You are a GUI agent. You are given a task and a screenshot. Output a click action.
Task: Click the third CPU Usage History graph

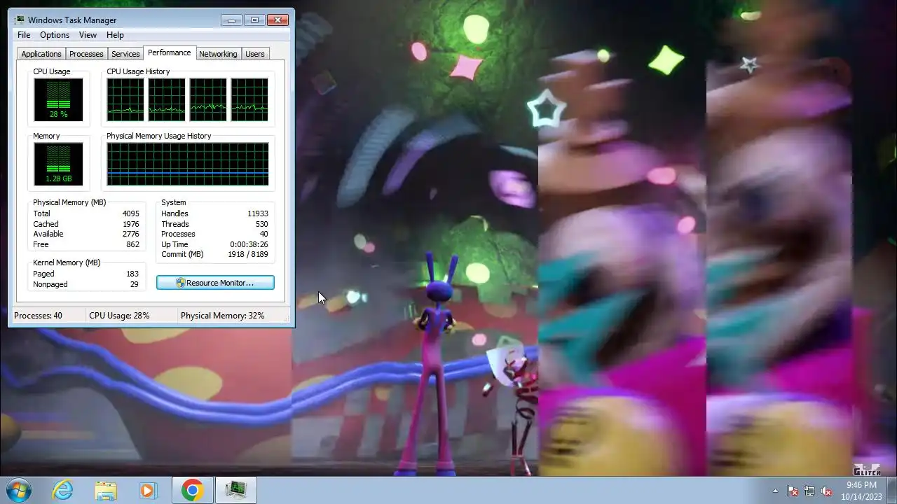(x=208, y=99)
